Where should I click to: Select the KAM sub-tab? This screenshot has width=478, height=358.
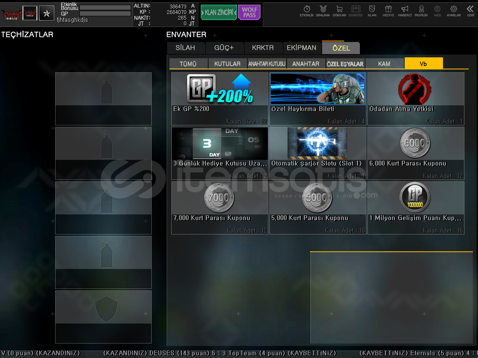pyautogui.click(x=384, y=63)
